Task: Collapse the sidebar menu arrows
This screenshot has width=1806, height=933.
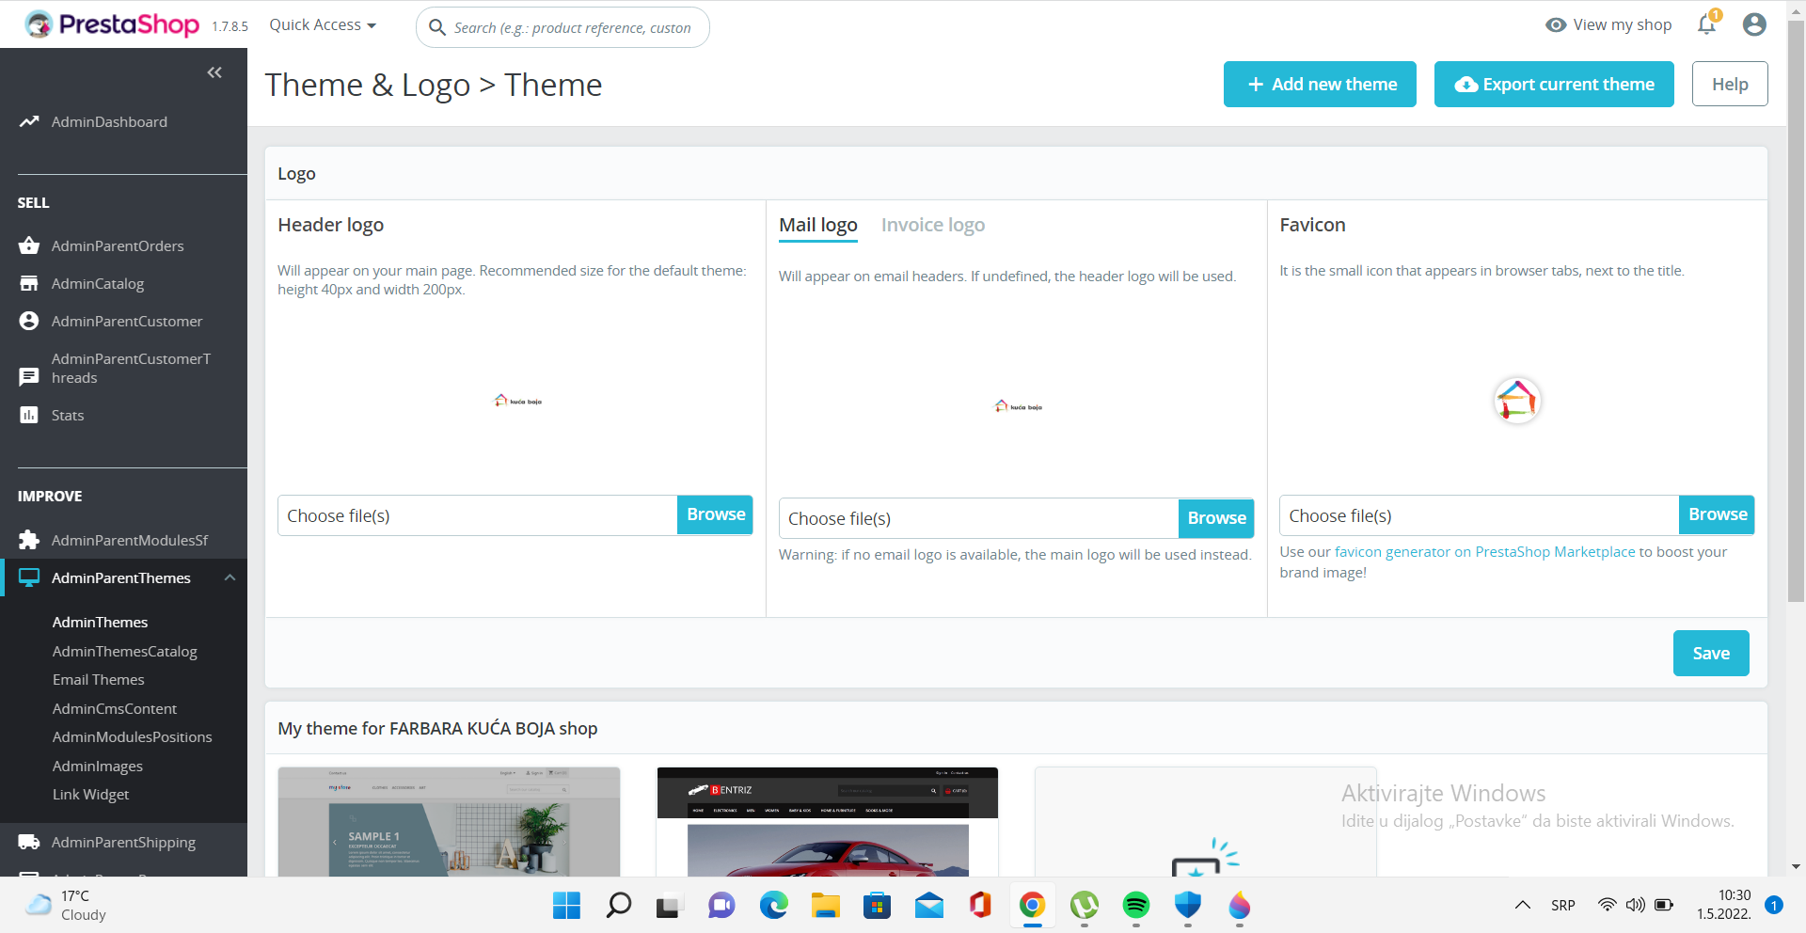Action: coord(214,72)
